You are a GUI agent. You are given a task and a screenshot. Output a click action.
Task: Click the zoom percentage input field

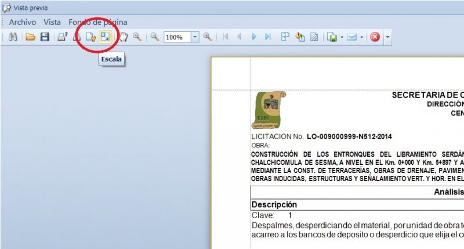177,37
